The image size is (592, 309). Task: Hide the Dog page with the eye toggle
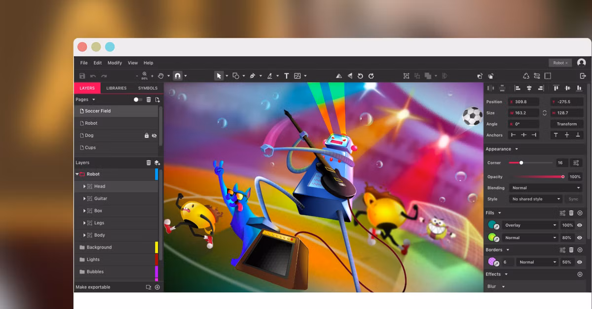click(x=153, y=135)
